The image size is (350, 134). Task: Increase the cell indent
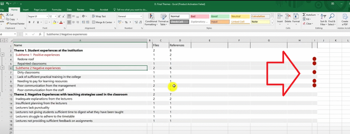[x=87, y=22]
